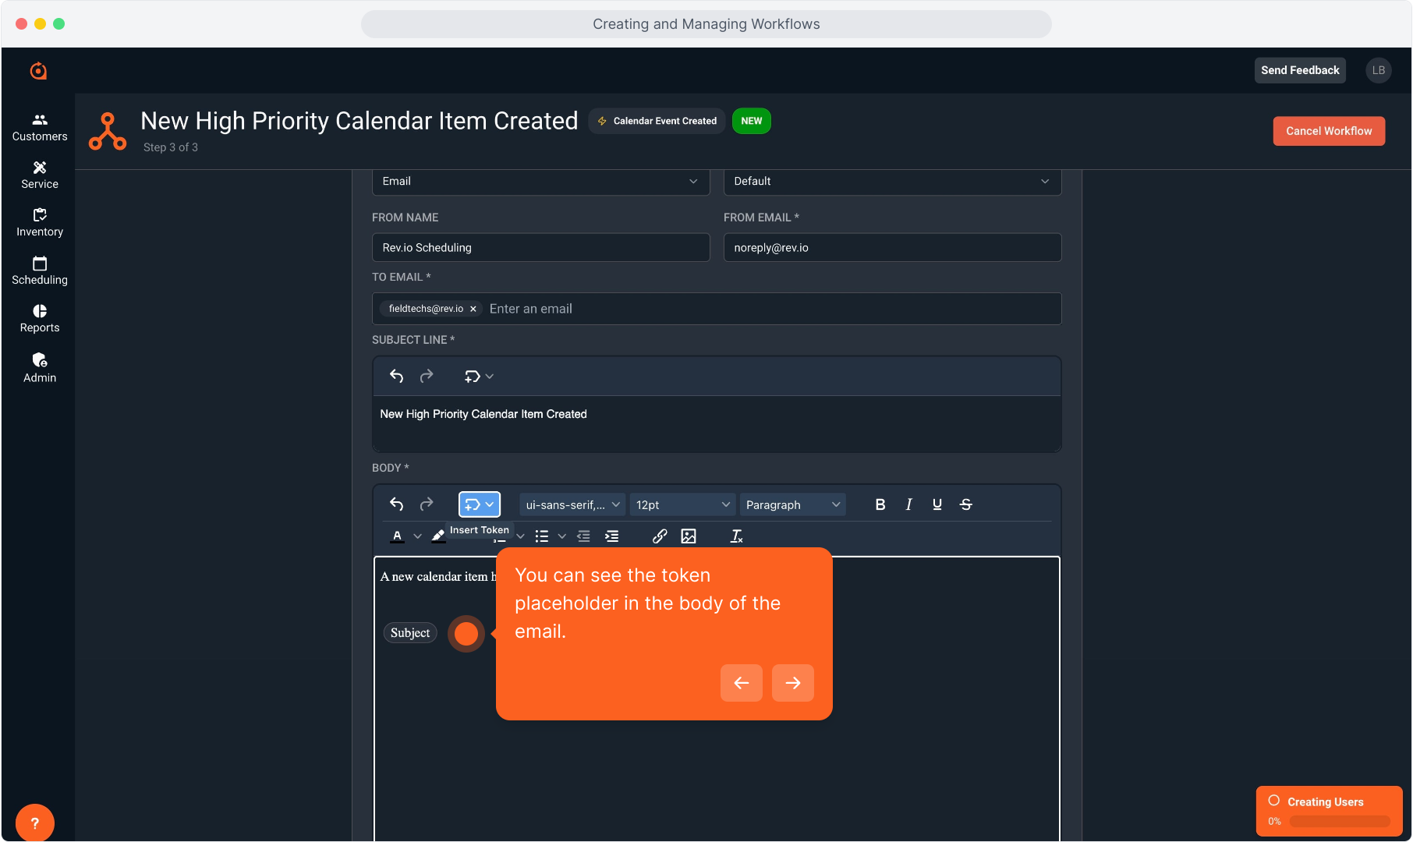Toggle italic formatting in body editor
Screen dimensions: 1413x842
908,504
